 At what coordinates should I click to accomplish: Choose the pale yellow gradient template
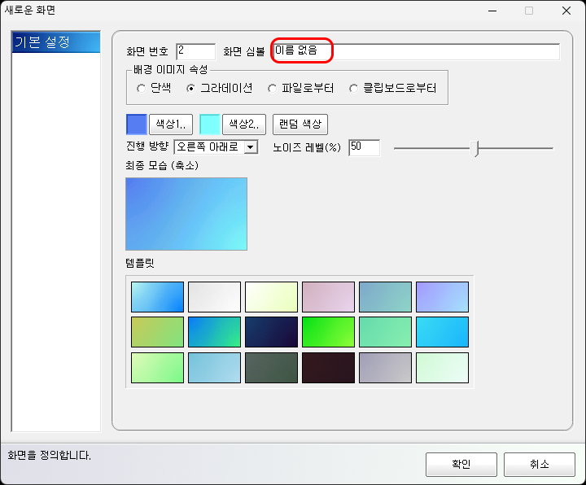pos(271,297)
